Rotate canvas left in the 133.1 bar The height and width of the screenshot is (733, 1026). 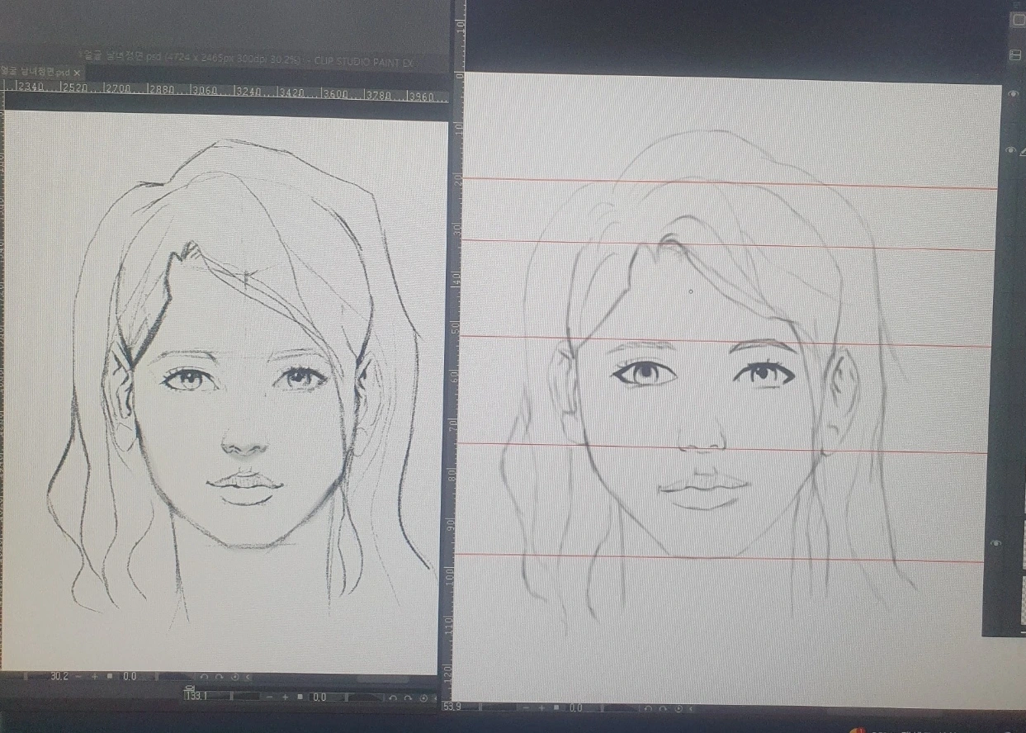393,697
